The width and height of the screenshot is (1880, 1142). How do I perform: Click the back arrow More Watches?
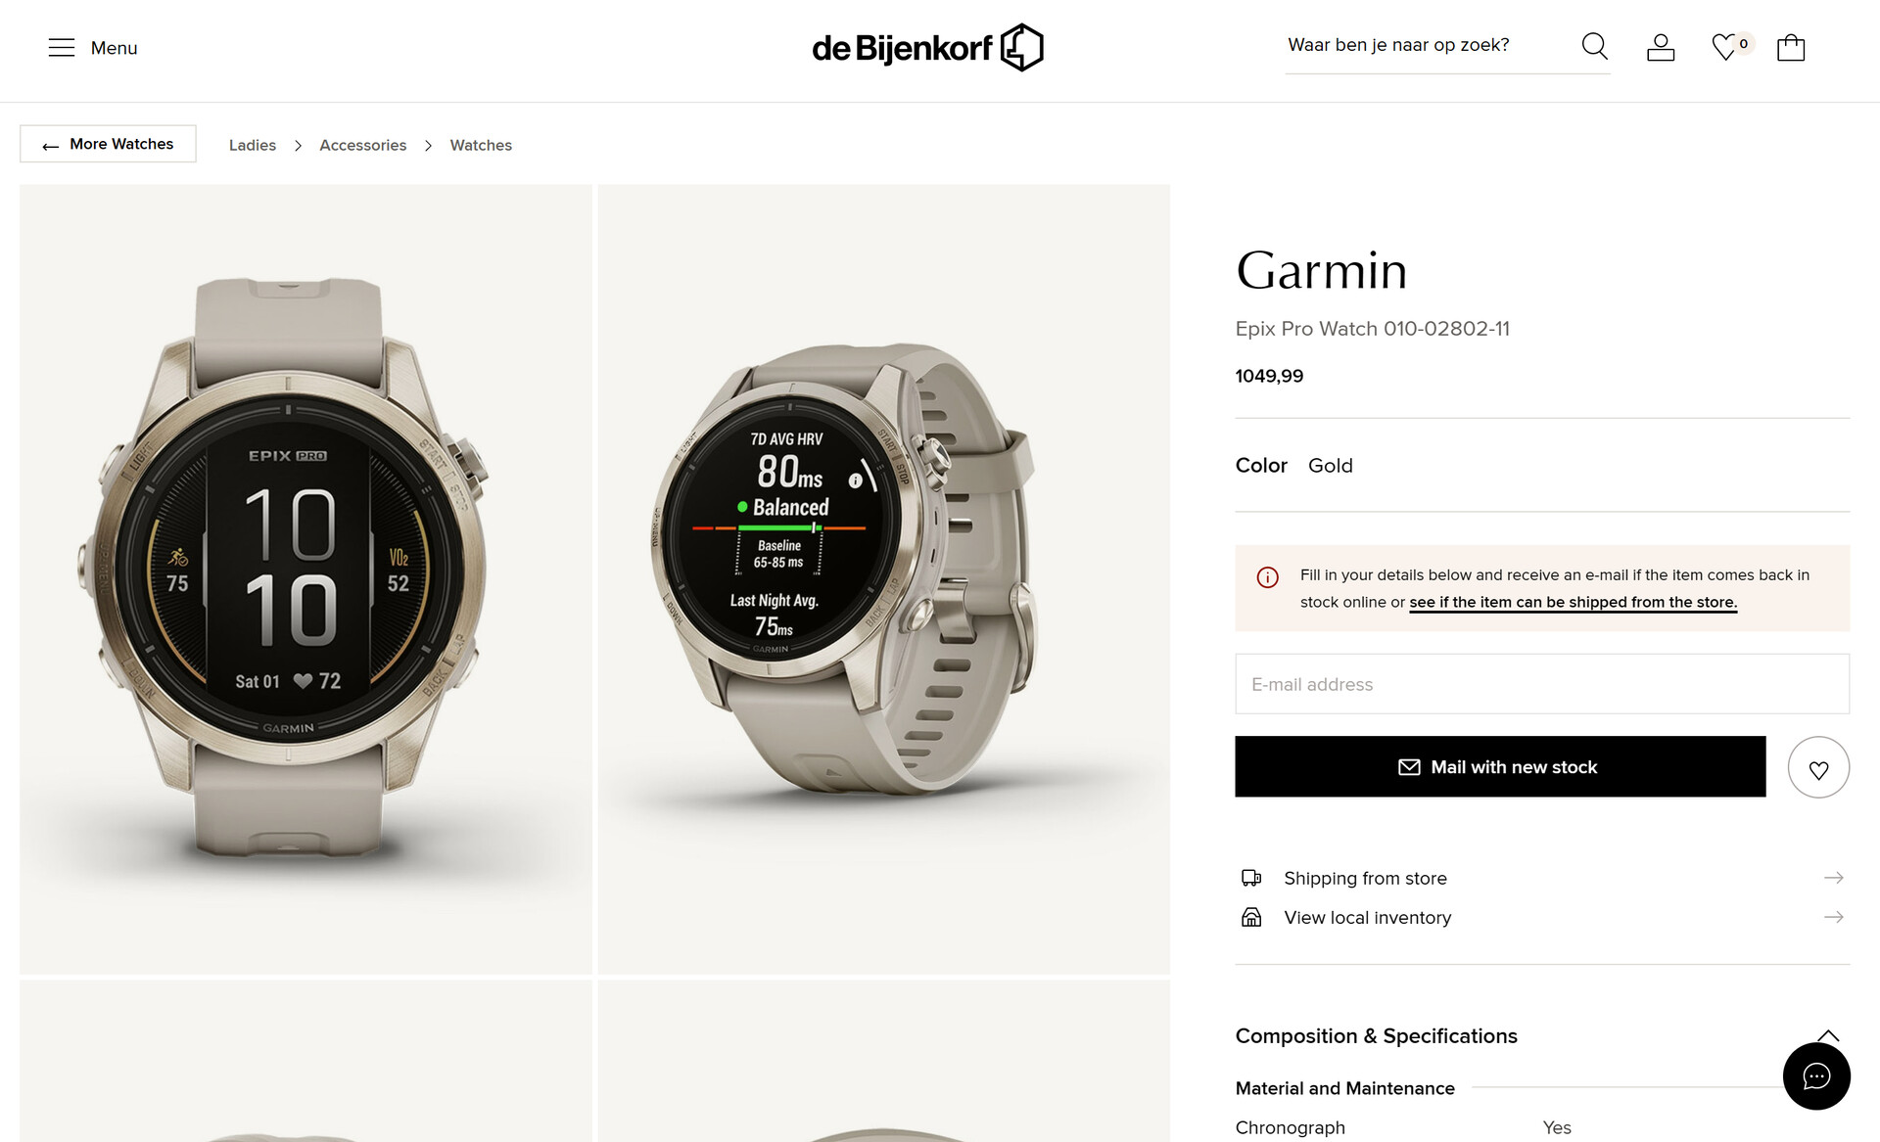(108, 144)
